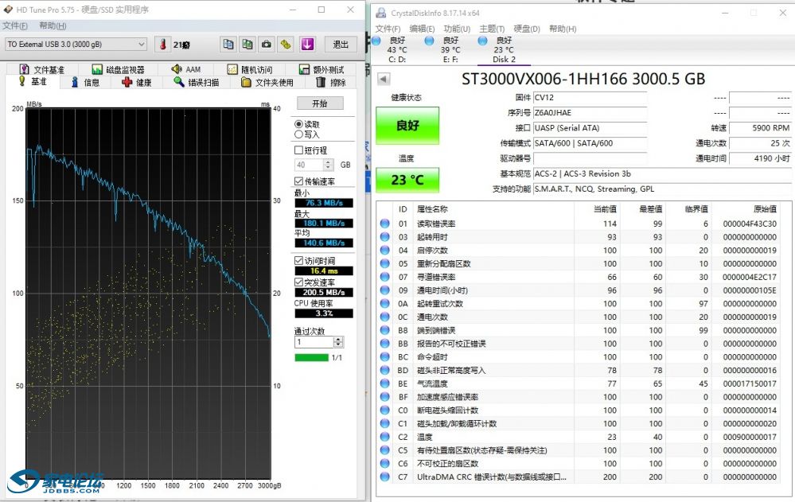This screenshot has height=502, width=795.
Task: Switch to 错误扫描 error scan tab
Action: (197, 82)
